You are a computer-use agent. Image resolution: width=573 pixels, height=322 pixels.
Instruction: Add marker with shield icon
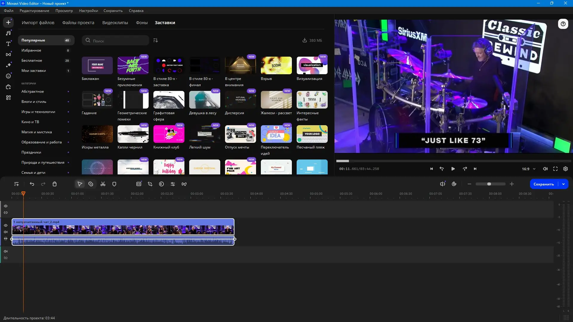click(x=114, y=184)
